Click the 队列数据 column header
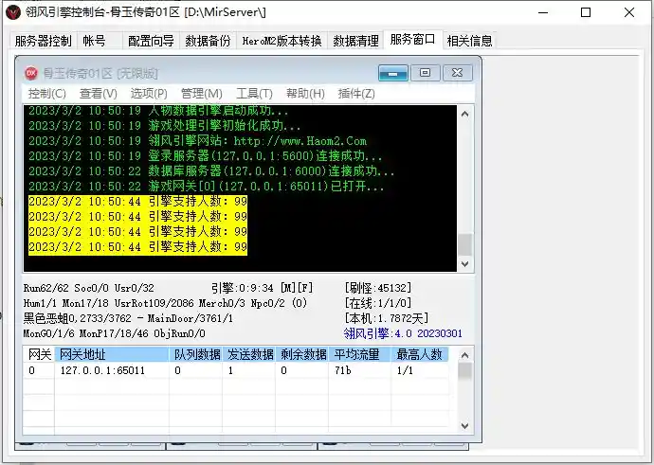Viewport: 654px width, 465px height. [x=196, y=354]
